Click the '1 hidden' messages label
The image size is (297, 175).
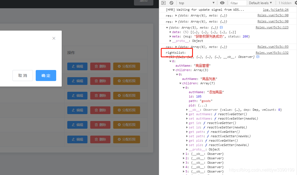[285, 3]
